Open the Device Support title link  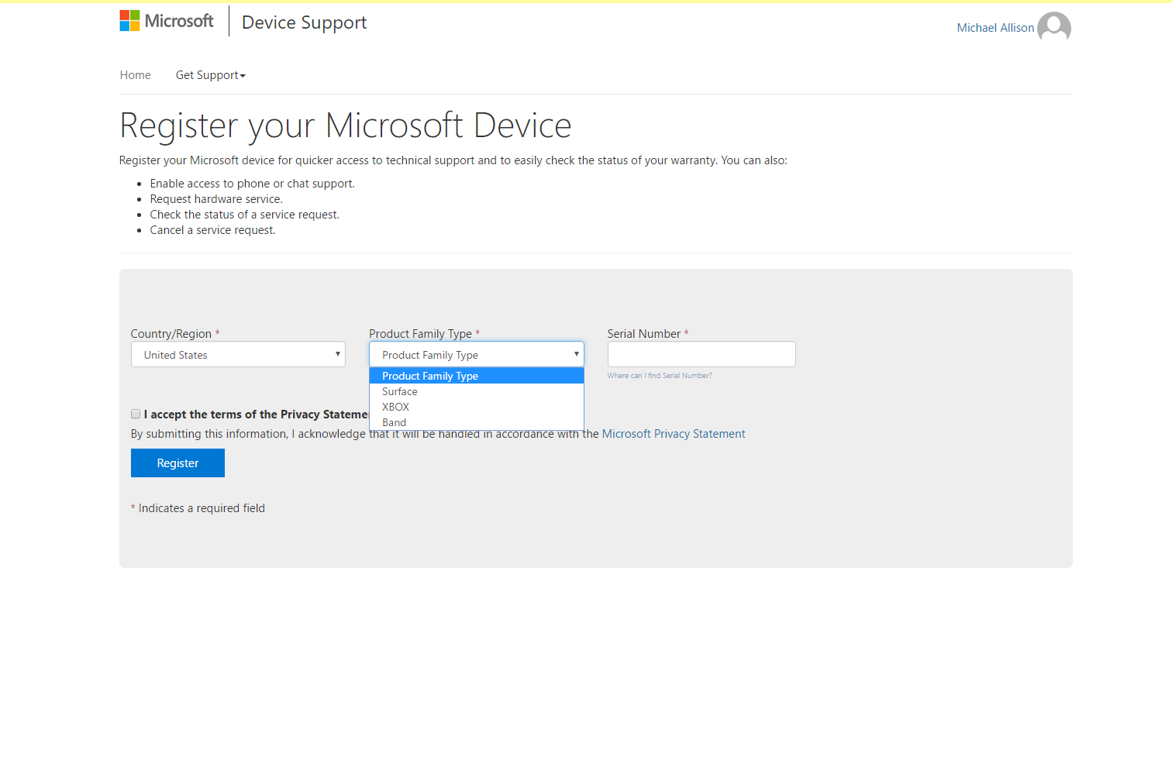304,22
